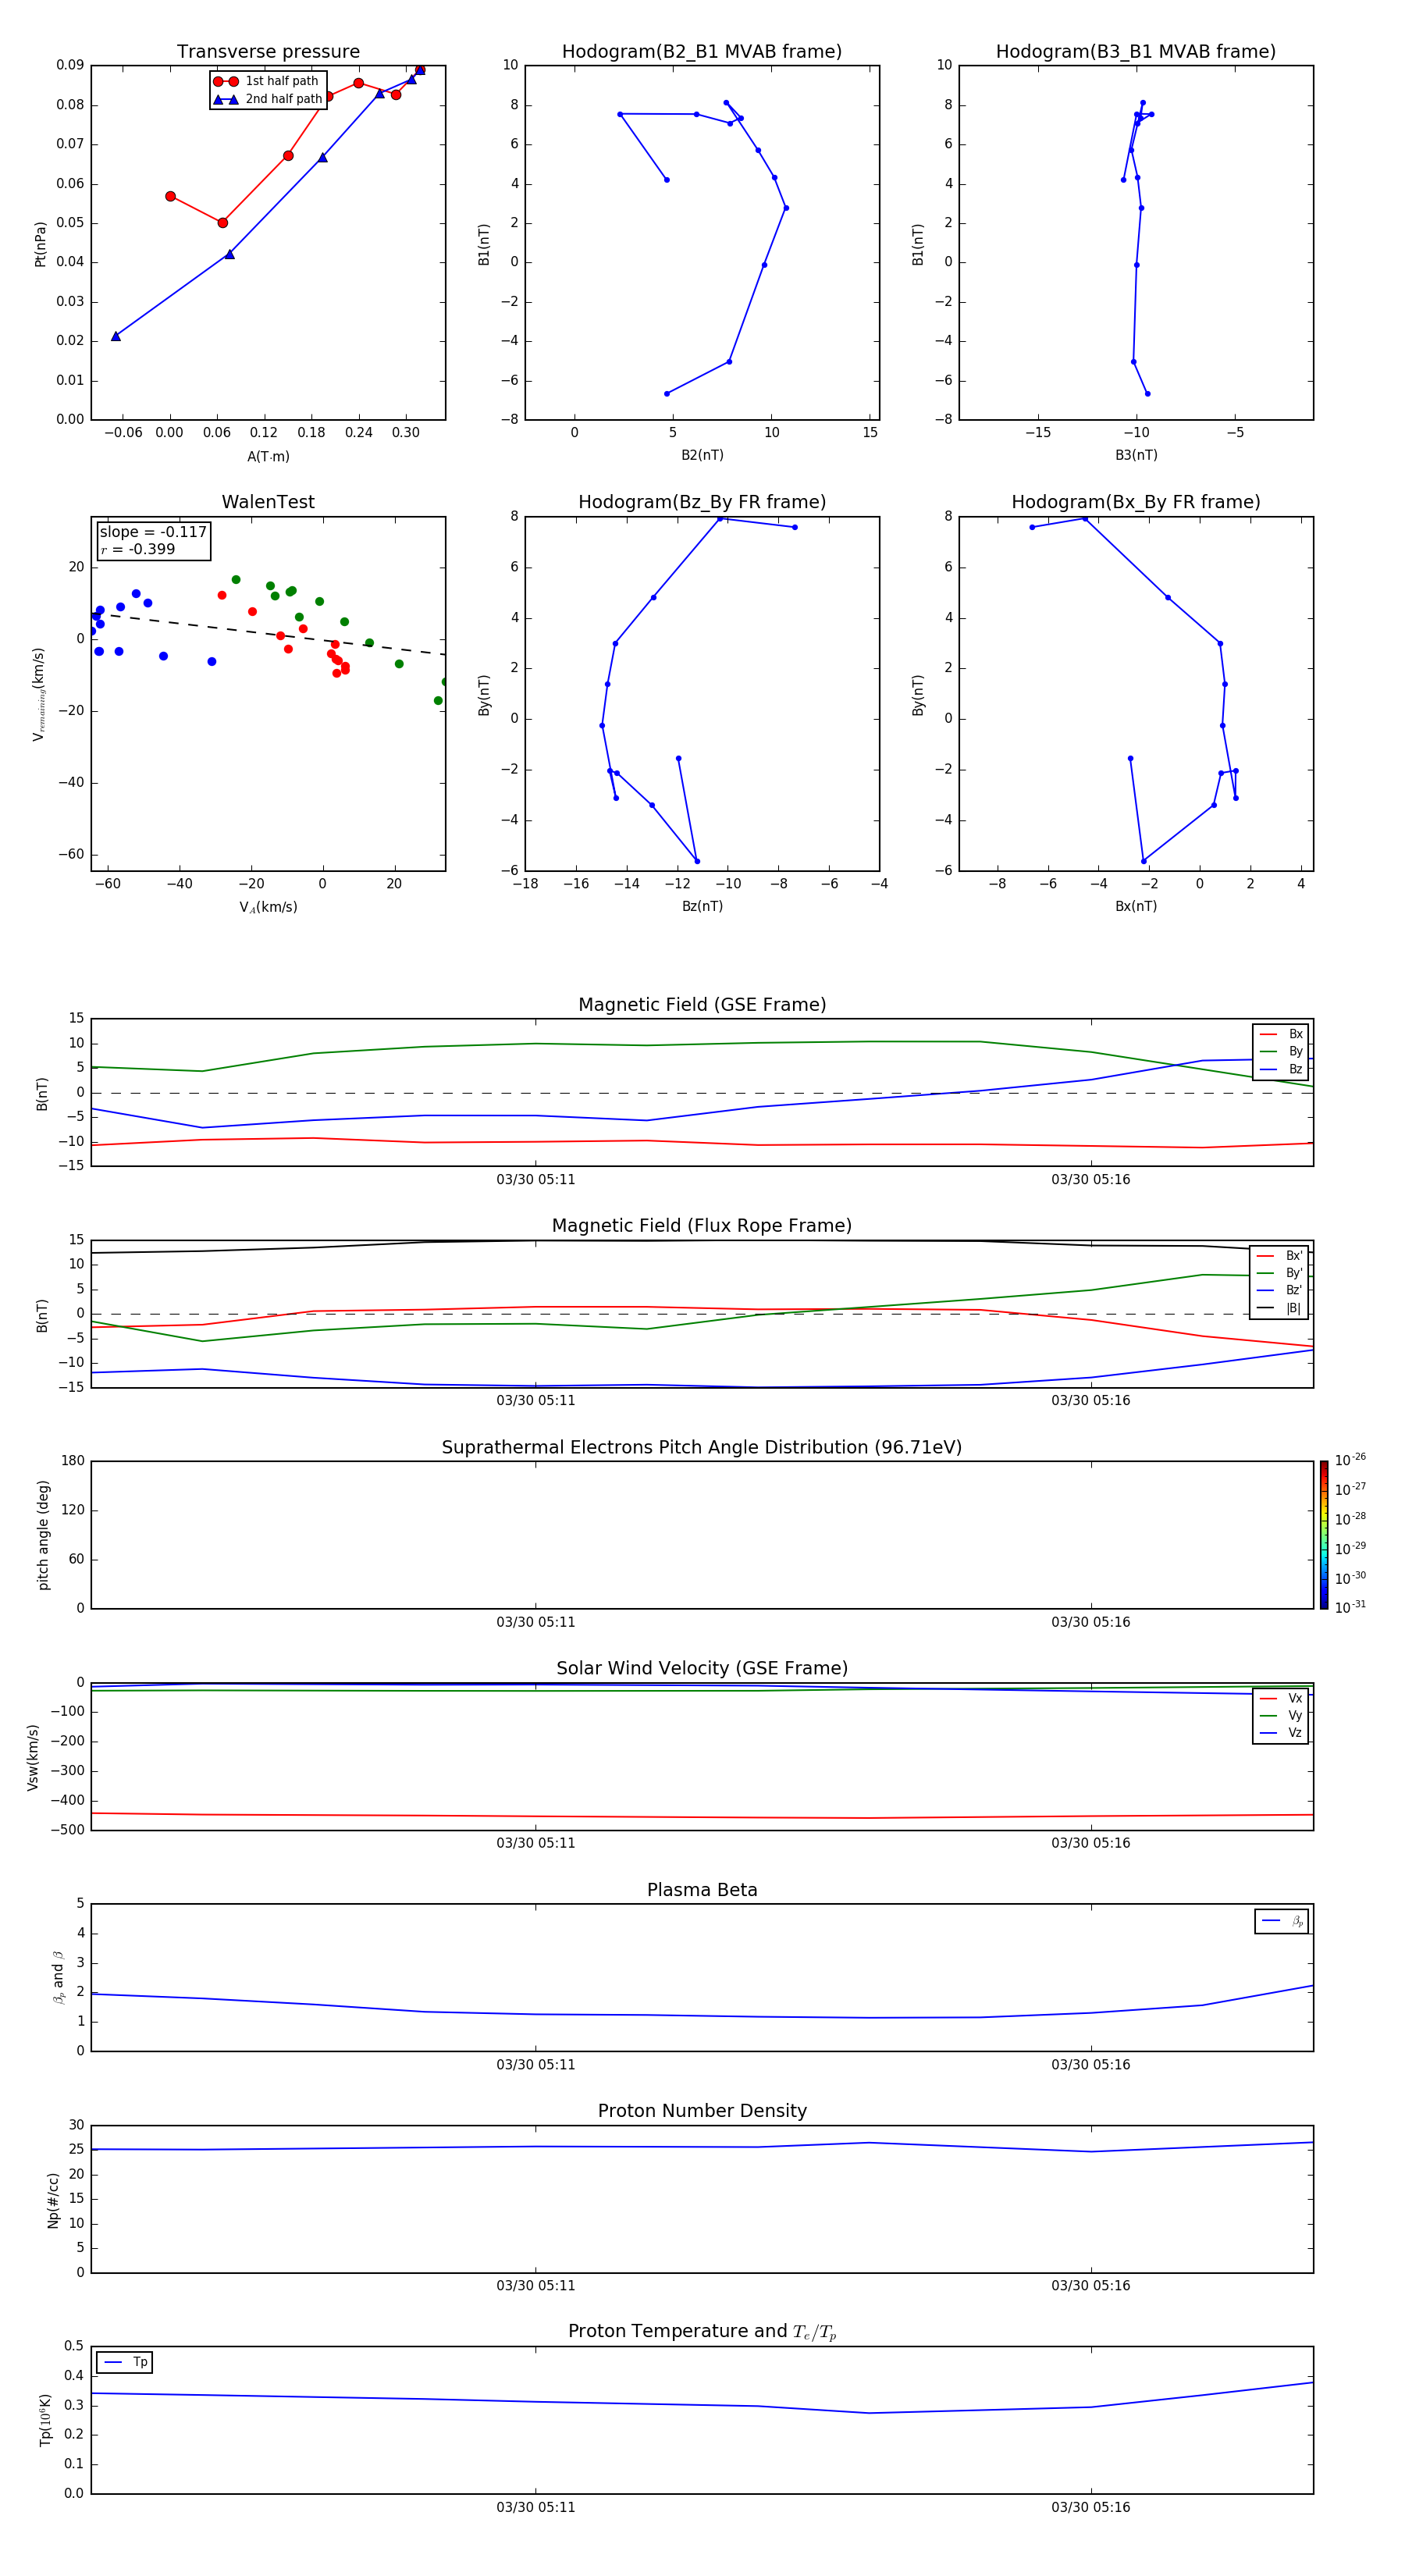
Task: Click the "Plasma Beta" plot title
Action: [x=702, y=1891]
